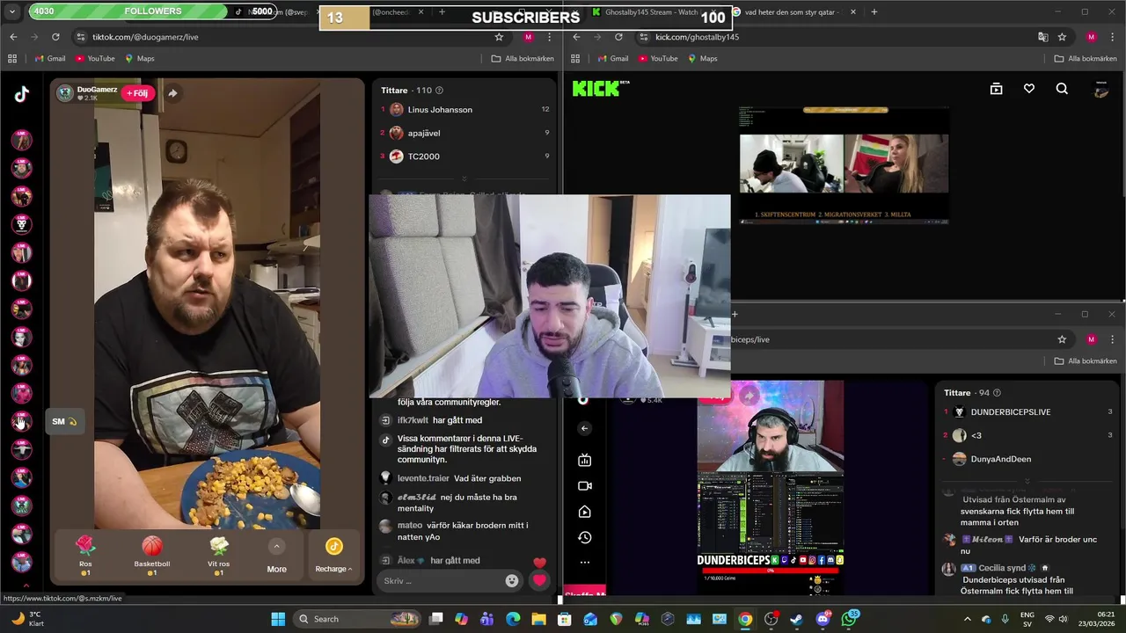Bookmark the TikTok page with the star
This screenshot has height=633, width=1126.
tap(499, 37)
